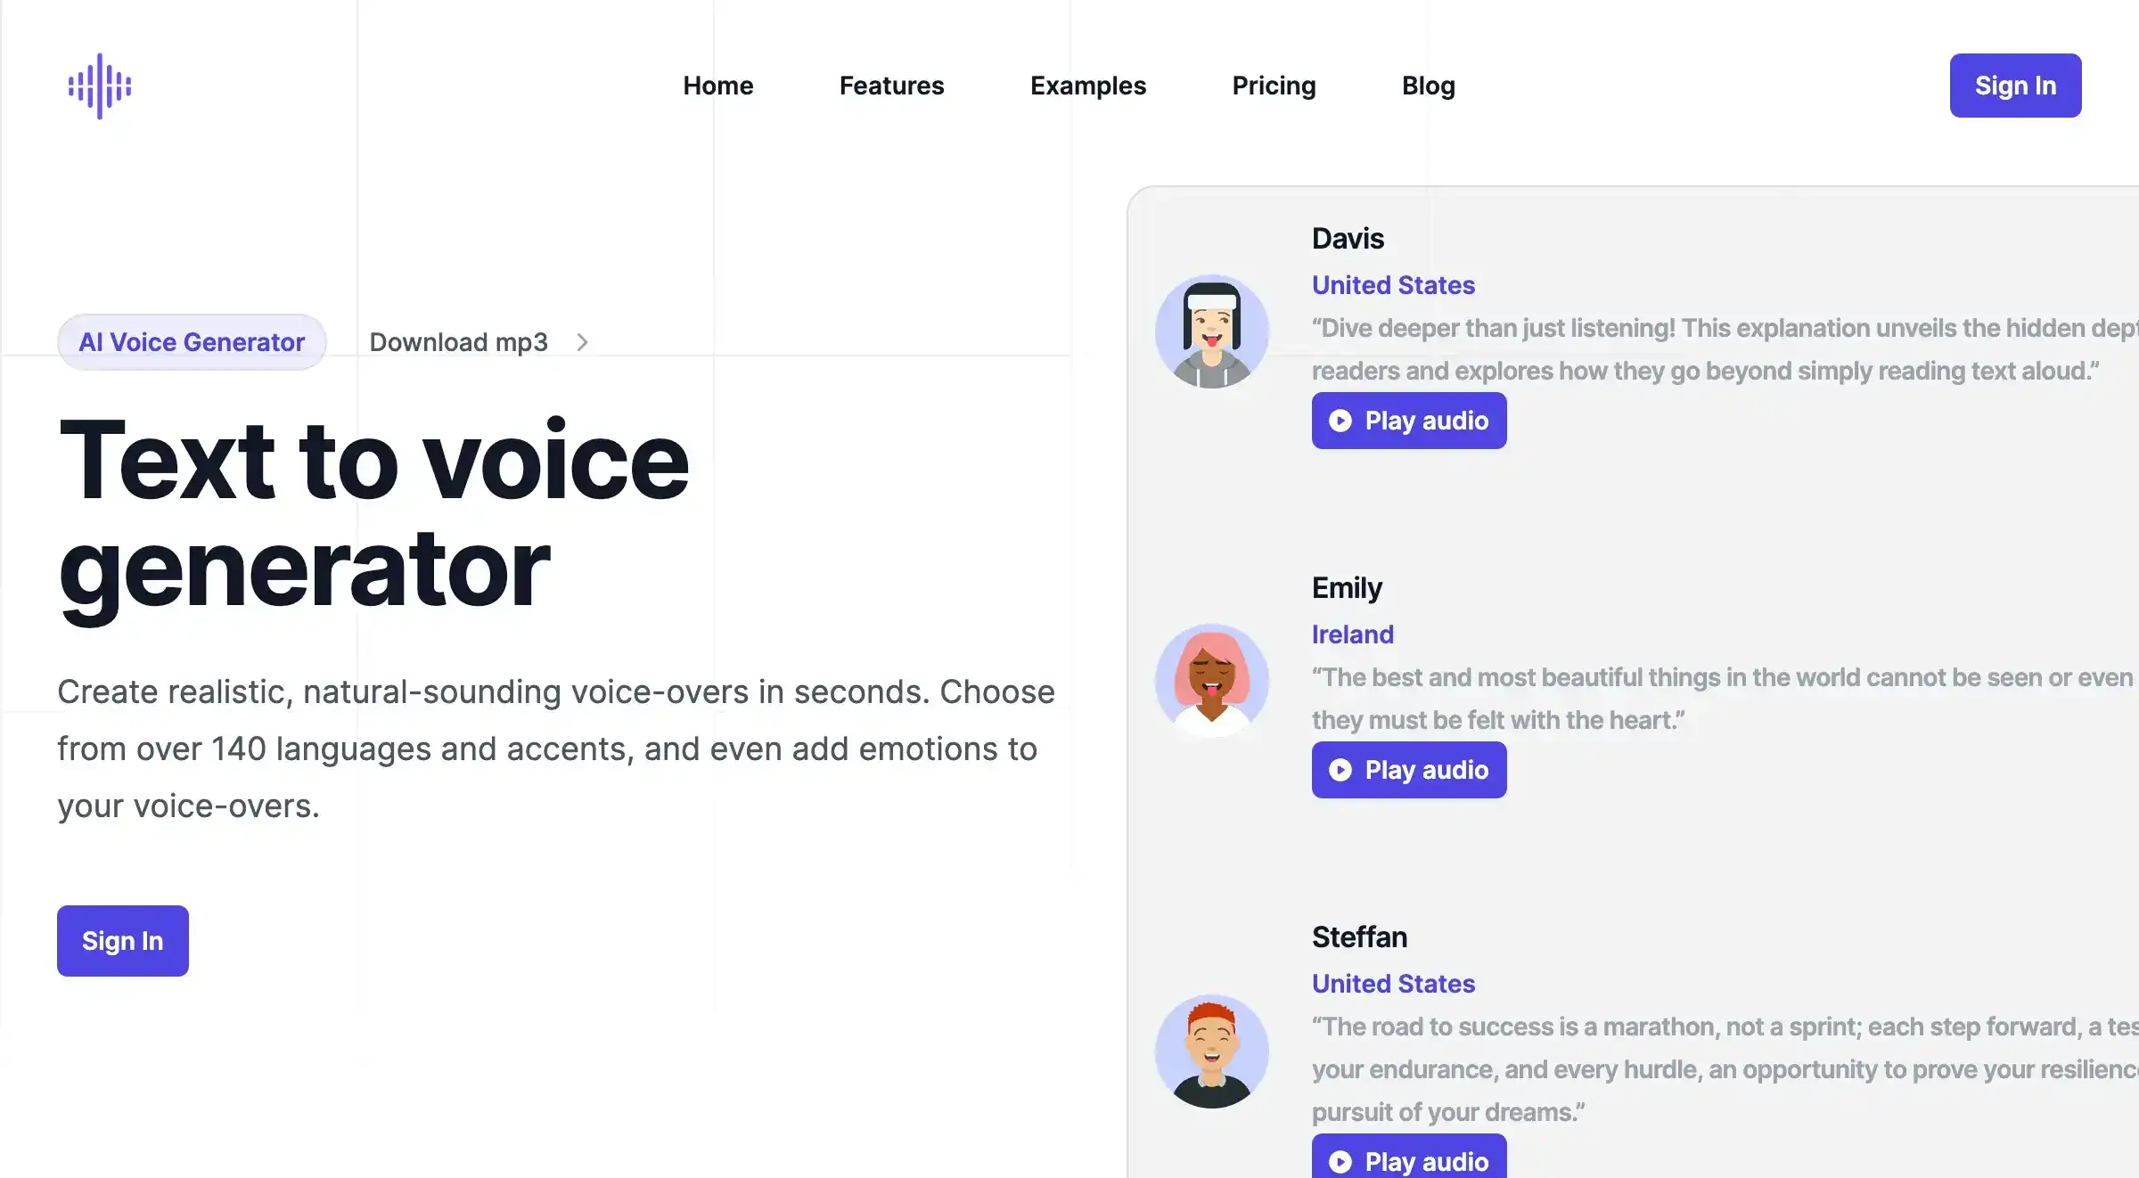Play audio for Davis voice sample
The image size is (2139, 1178).
click(x=1406, y=420)
